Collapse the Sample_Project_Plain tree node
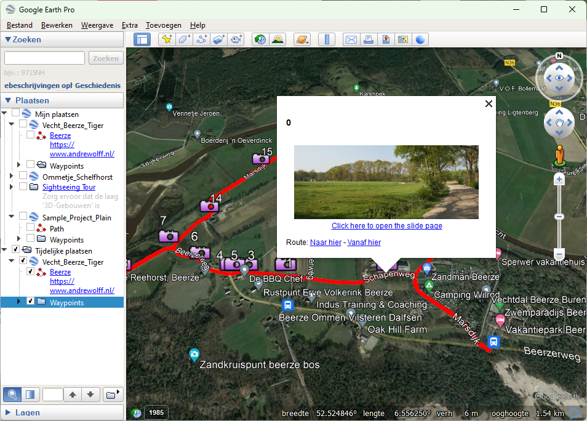587x421 pixels. (12, 217)
